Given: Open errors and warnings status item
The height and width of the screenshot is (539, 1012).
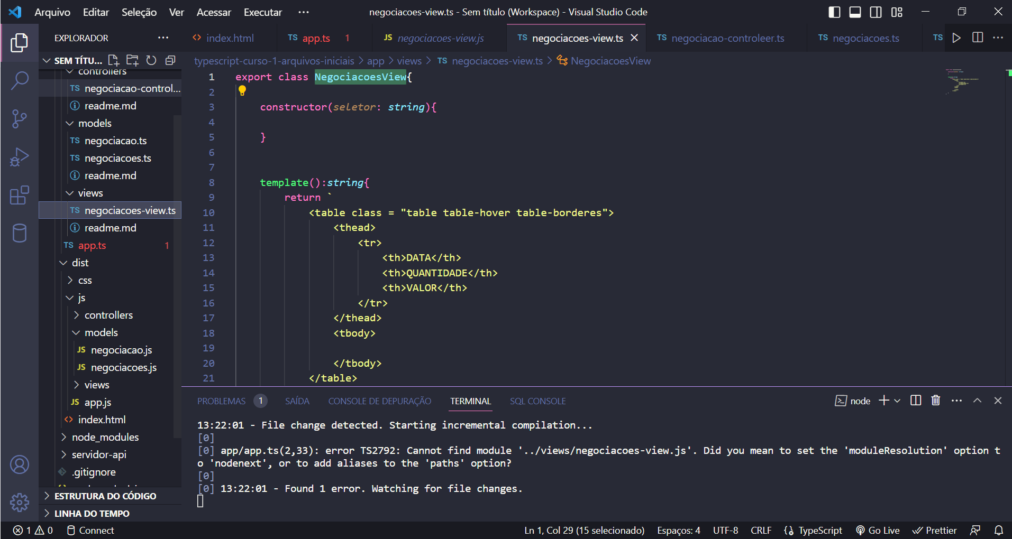Looking at the screenshot, I should [x=33, y=530].
